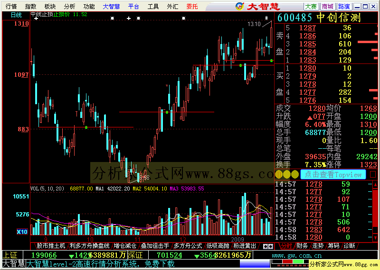Click the dividend marker above the 13.10 high
Image resolution: width=380 pixels, height=270 pixels.
[x=266, y=18]
